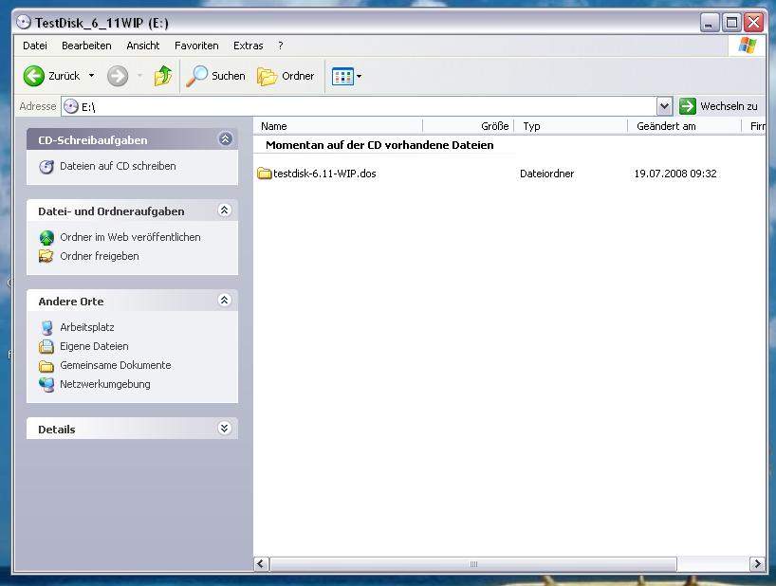Toggle the Ordner folders pane button
This screenshot has height=586, width=776.
[286, 76]
